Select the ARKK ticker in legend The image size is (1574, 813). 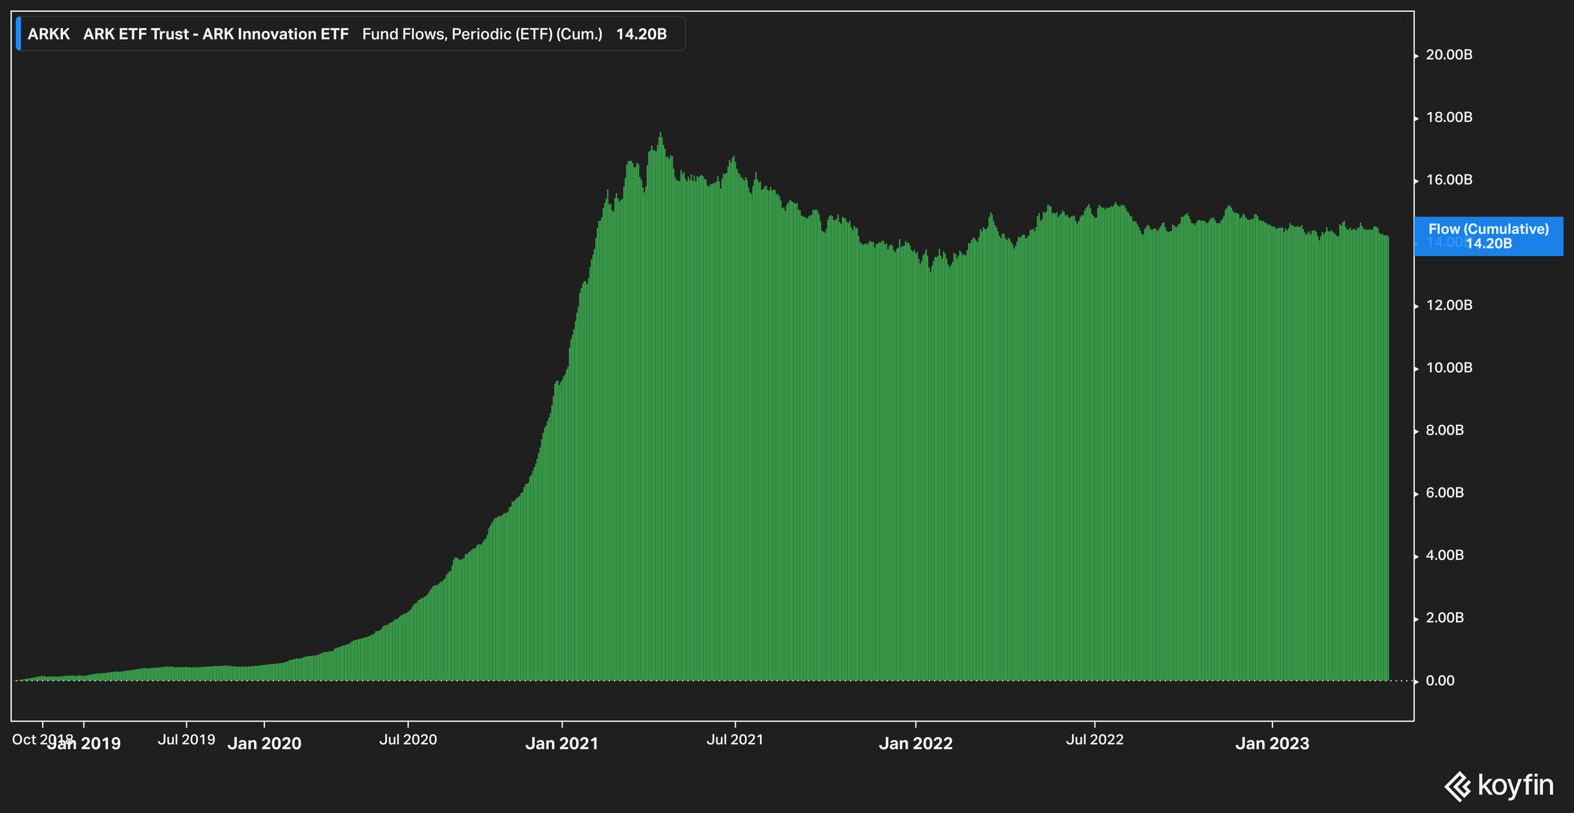click(49, 34)
